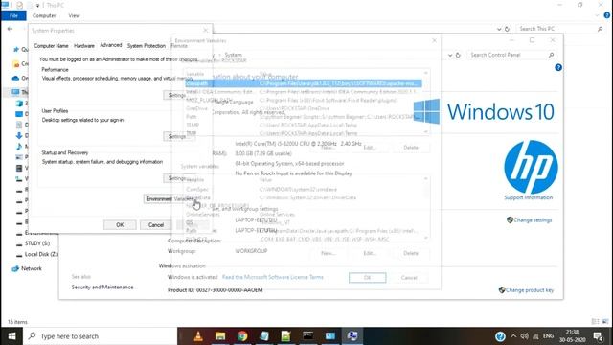Screen dimensions: 613x345
Task: Switch to Computer Name tab
Action: (51, 46)
